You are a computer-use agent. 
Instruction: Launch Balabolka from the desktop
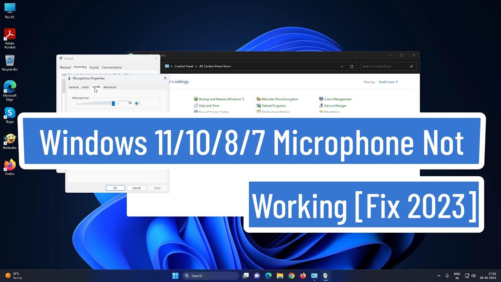(x=10, y=141)
